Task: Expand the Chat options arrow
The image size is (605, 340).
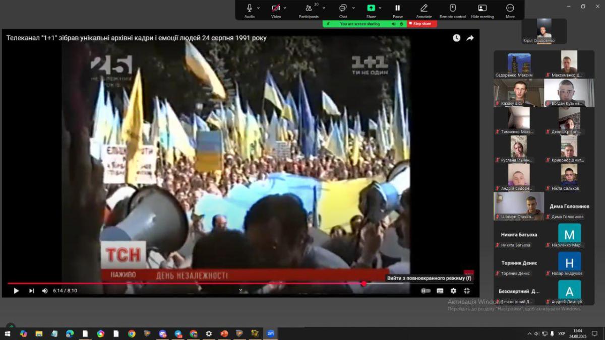Action: pos(353,8)
